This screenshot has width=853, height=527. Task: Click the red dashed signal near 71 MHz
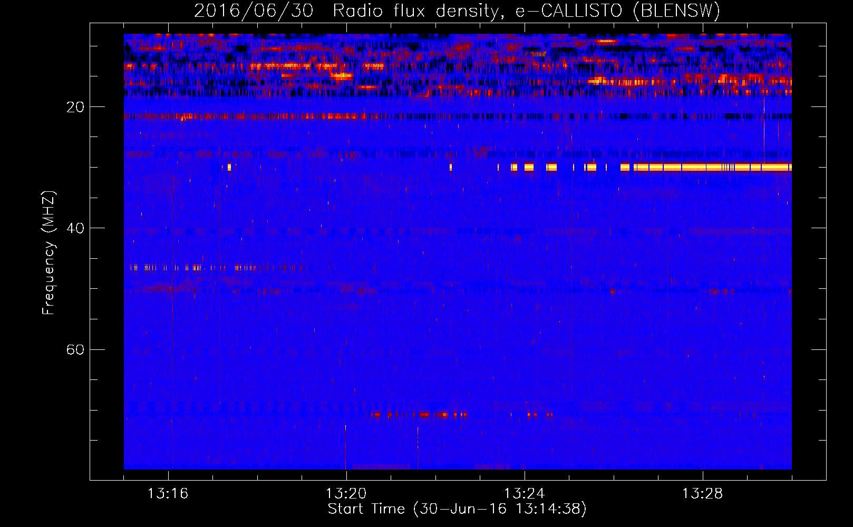419,415
